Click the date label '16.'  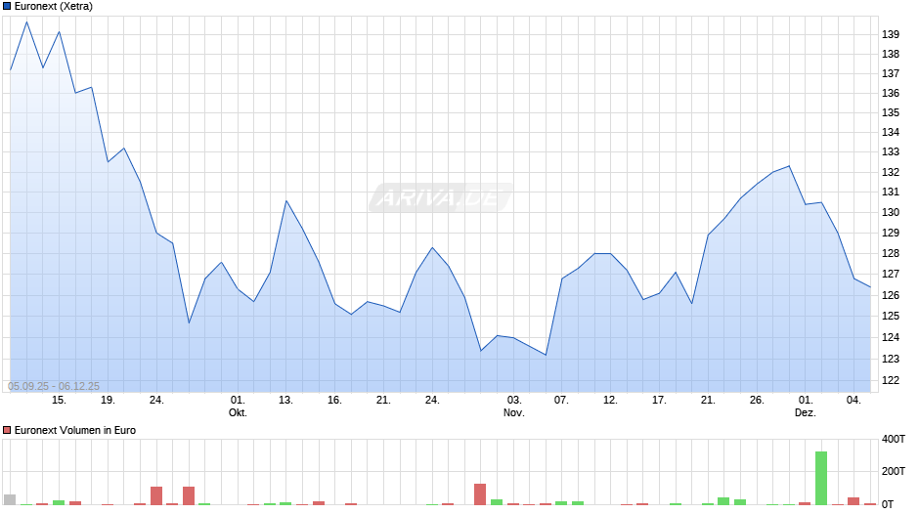point(334,401)
